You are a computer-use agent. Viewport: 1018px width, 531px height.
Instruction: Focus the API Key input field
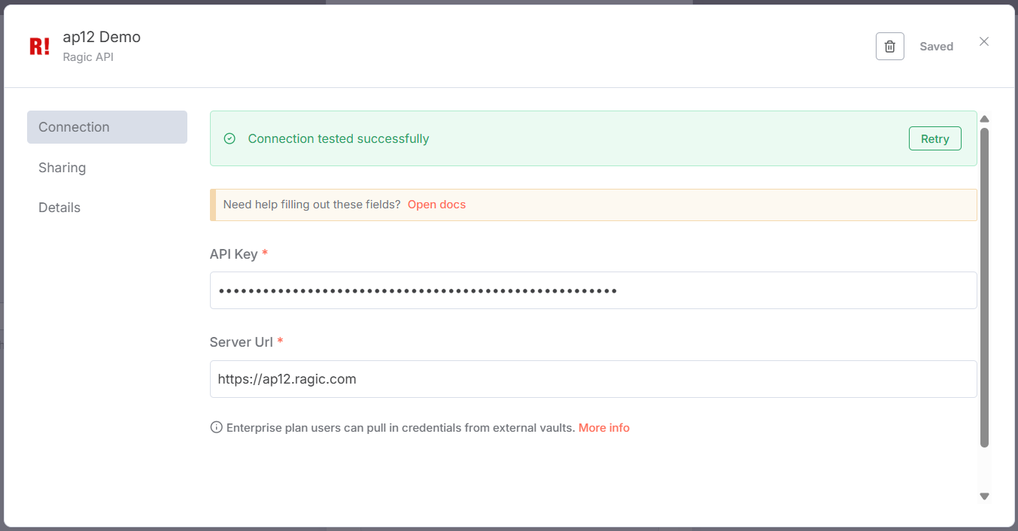tap(593, 290)
